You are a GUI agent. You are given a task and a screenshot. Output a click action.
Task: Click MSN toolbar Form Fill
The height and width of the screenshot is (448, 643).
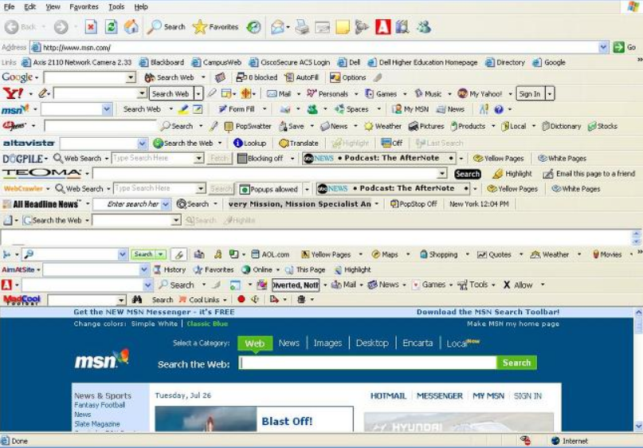click(237, 109)
